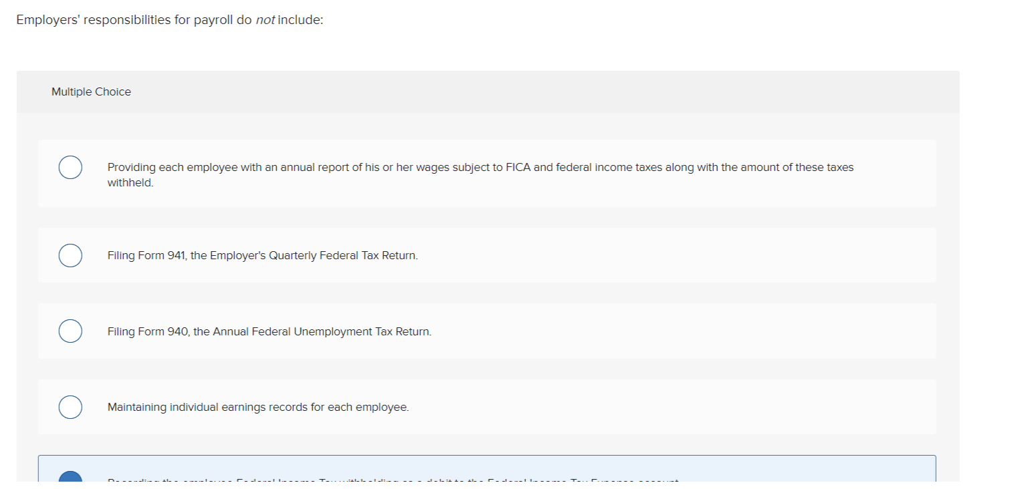Click 'Maintaining individual earnings records for each employee.'
1010x489 pixels.
(258, 407)
